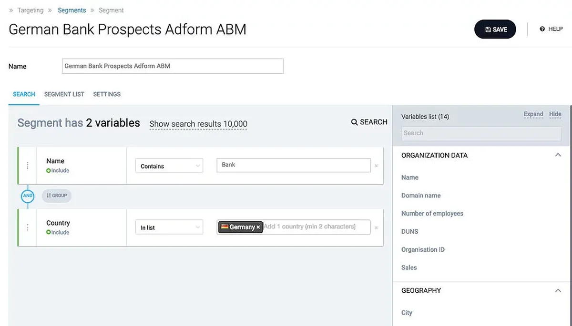Click the variables list search field
Viewport: 572px width, 326px height.
pos(481,133)
